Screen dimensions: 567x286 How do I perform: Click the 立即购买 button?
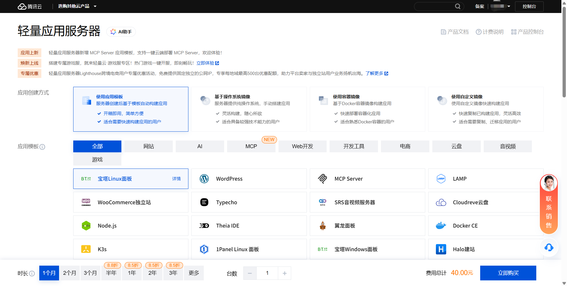(508, 273)
